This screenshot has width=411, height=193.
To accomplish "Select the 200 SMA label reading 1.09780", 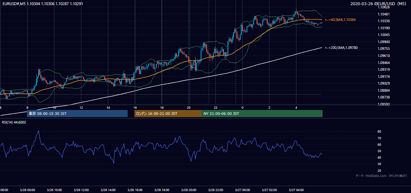I will point(341,48).
